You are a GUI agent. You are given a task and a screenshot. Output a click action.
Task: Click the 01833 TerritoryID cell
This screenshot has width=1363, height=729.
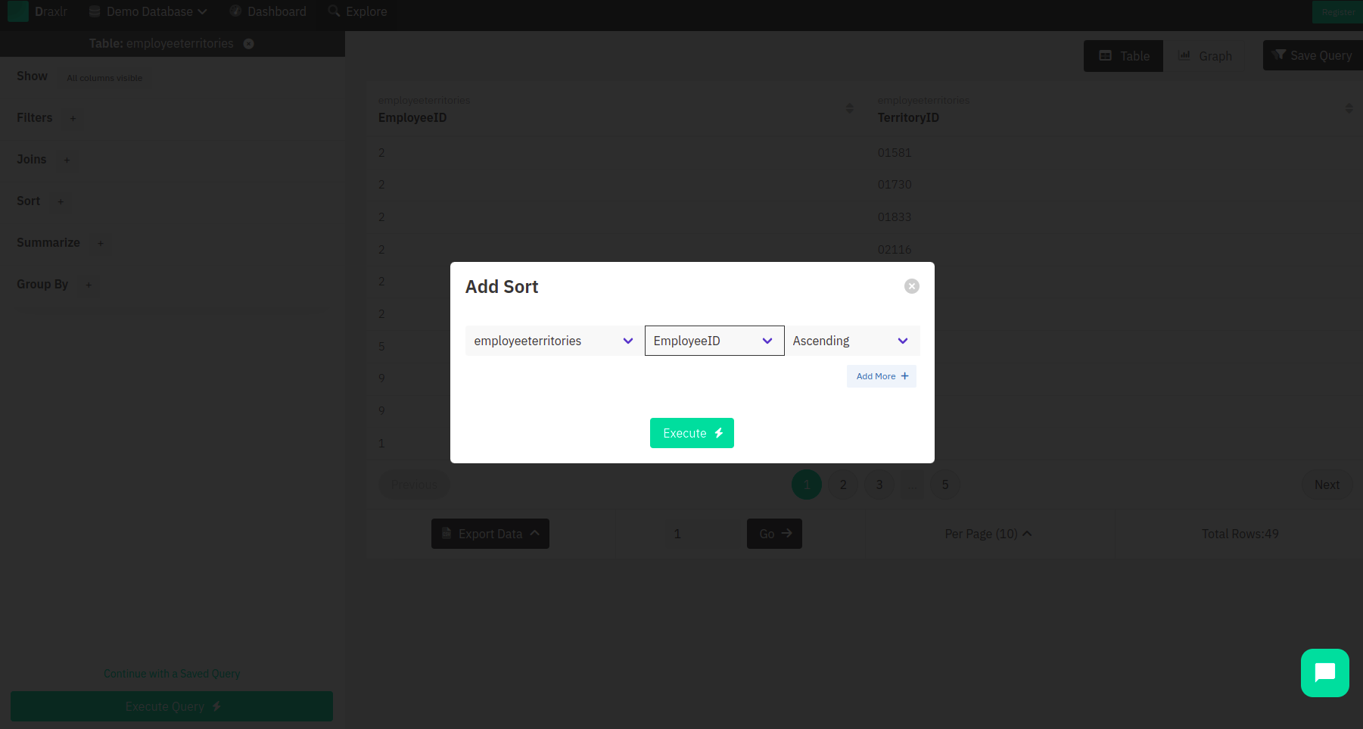click(x=895, y=217)
